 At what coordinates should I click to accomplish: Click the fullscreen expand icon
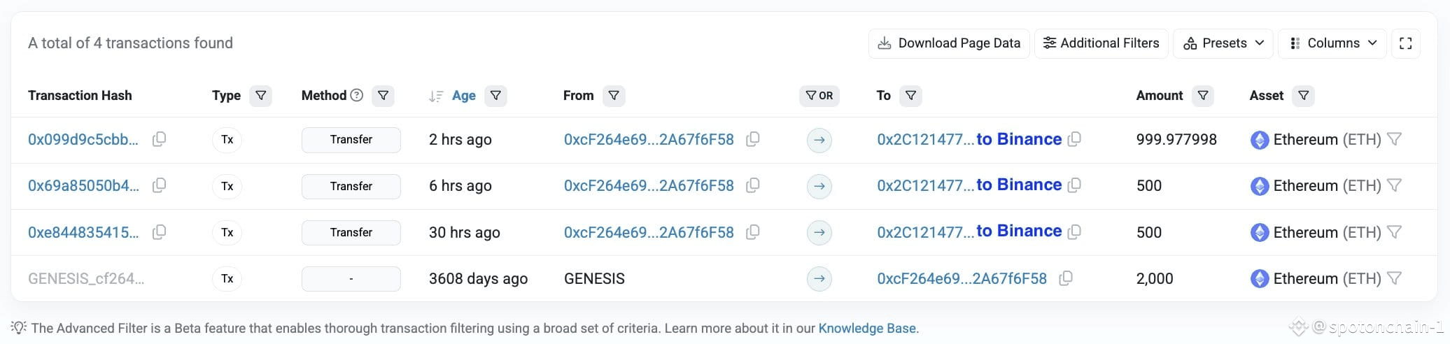pos(1405,43)
